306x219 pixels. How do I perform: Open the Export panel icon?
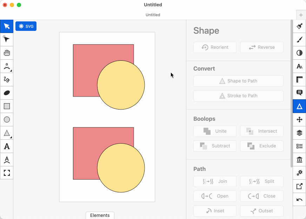pyautogui.click(x=299, y=186)
